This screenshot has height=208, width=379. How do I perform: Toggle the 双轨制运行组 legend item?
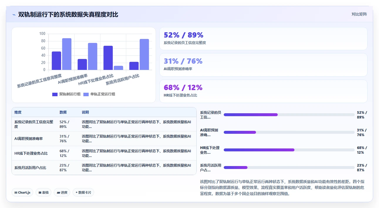[66, 94]
